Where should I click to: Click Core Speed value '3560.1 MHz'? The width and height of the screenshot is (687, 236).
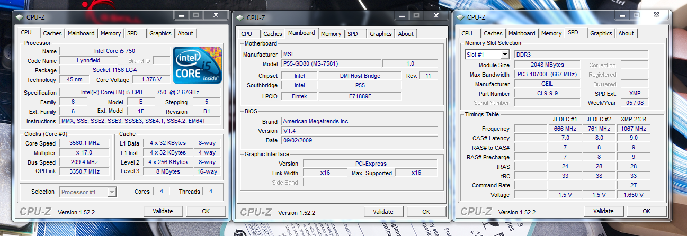click(84, 143)
